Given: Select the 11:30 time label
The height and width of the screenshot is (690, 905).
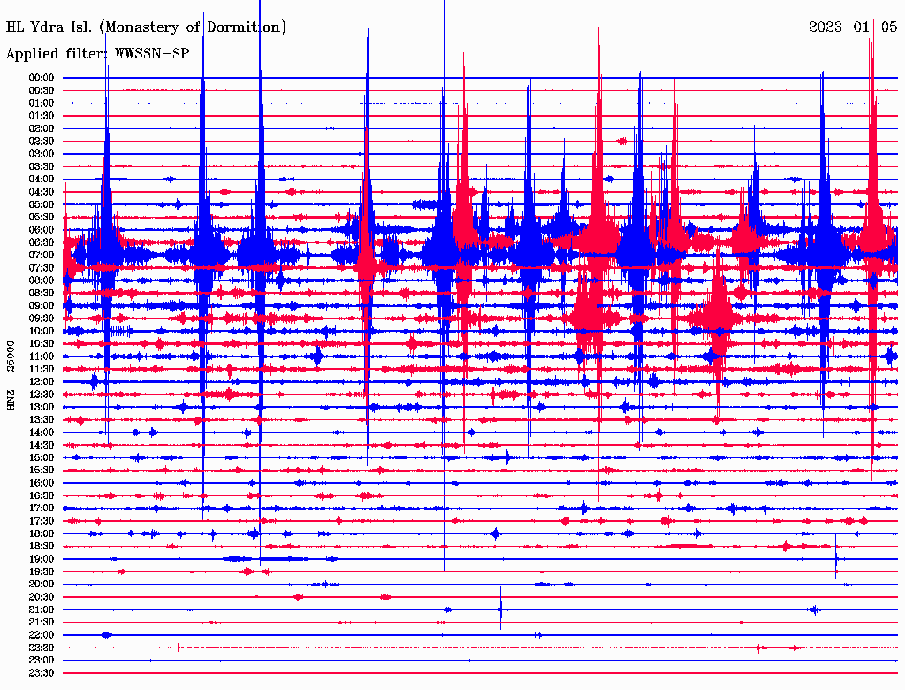Looking at the screenshot, I should pyautogui.click(x=42, y=369).
